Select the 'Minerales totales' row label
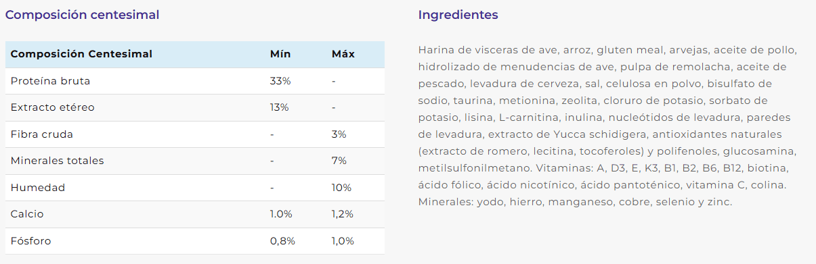Image resolution: width=816 pixels, height=264 pixels. [58, 161]
